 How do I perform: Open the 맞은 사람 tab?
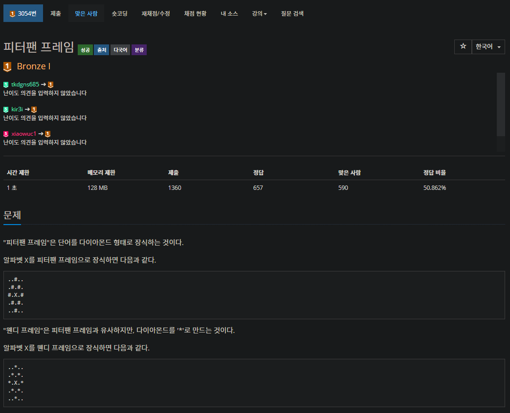[x=86, y=13]
